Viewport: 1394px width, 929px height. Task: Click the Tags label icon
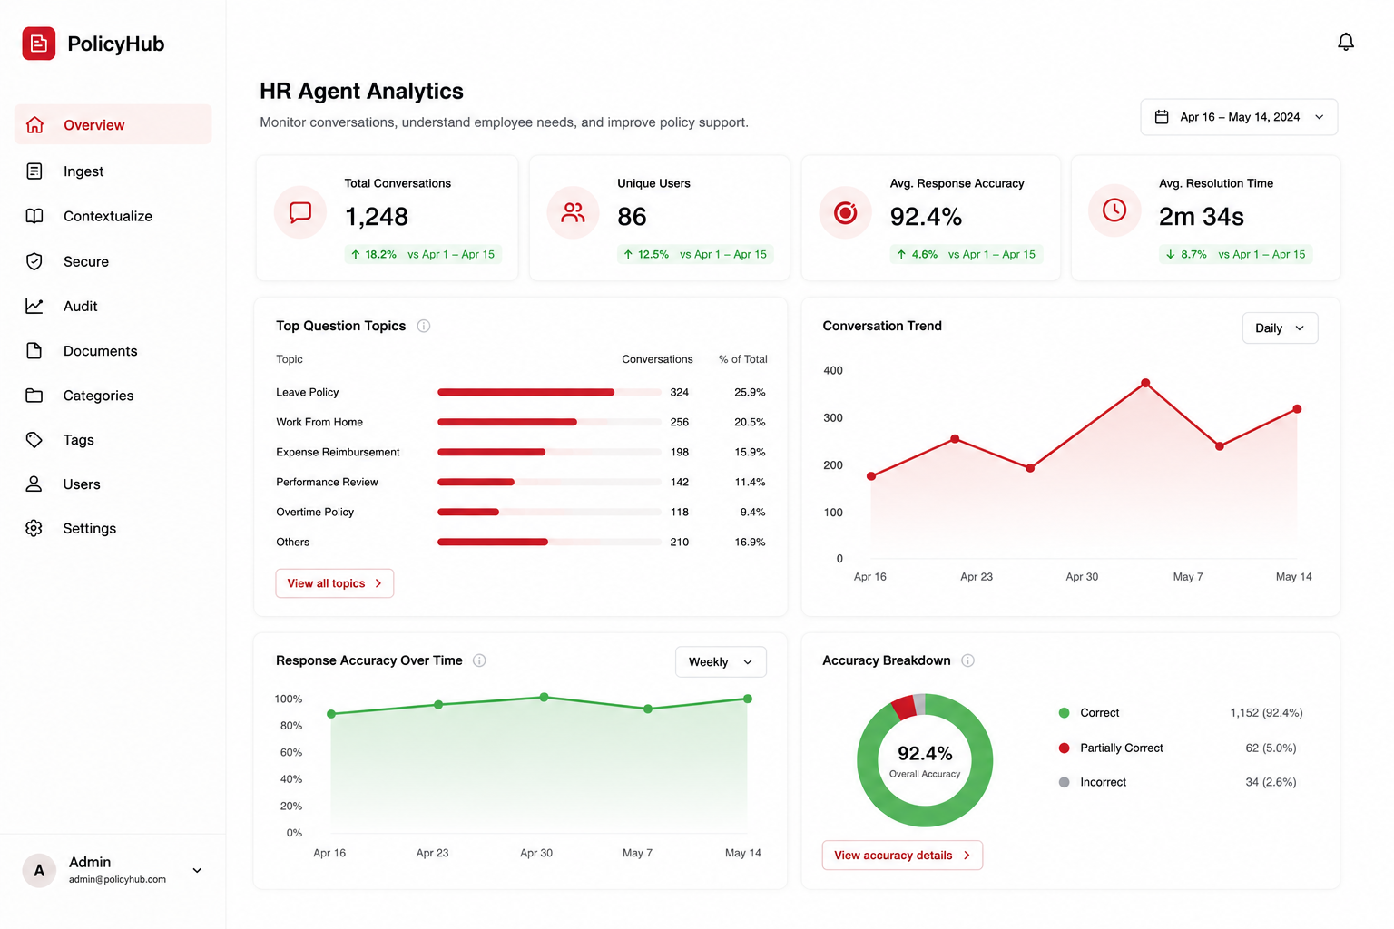[34, 439]
